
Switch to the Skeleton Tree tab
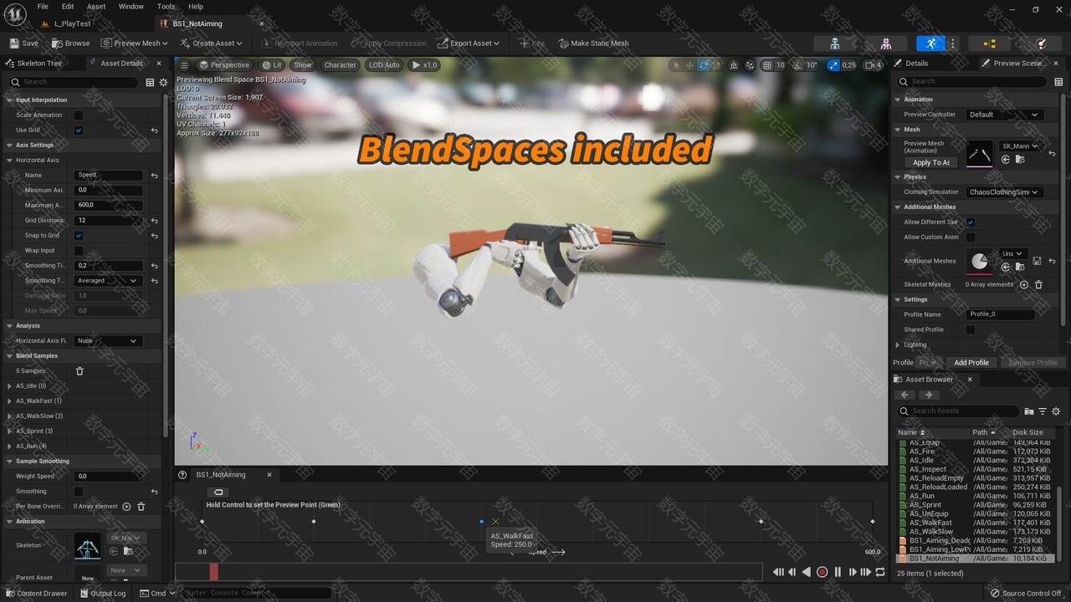tap(38, 64)
